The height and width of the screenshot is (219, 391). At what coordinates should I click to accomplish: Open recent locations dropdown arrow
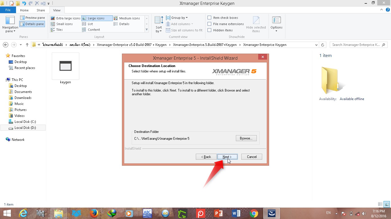(x=21, y=45)
